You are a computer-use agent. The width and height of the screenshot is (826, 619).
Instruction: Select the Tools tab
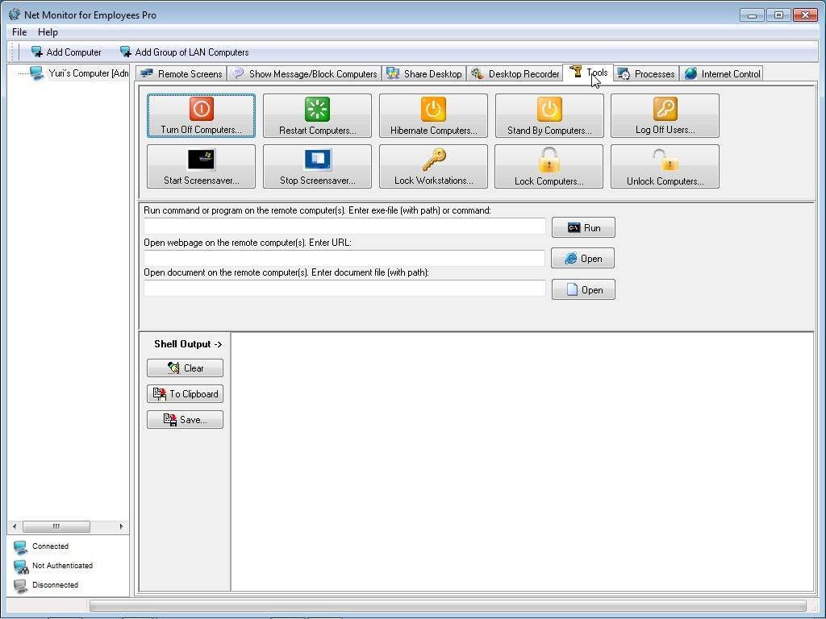coord(588,73)
